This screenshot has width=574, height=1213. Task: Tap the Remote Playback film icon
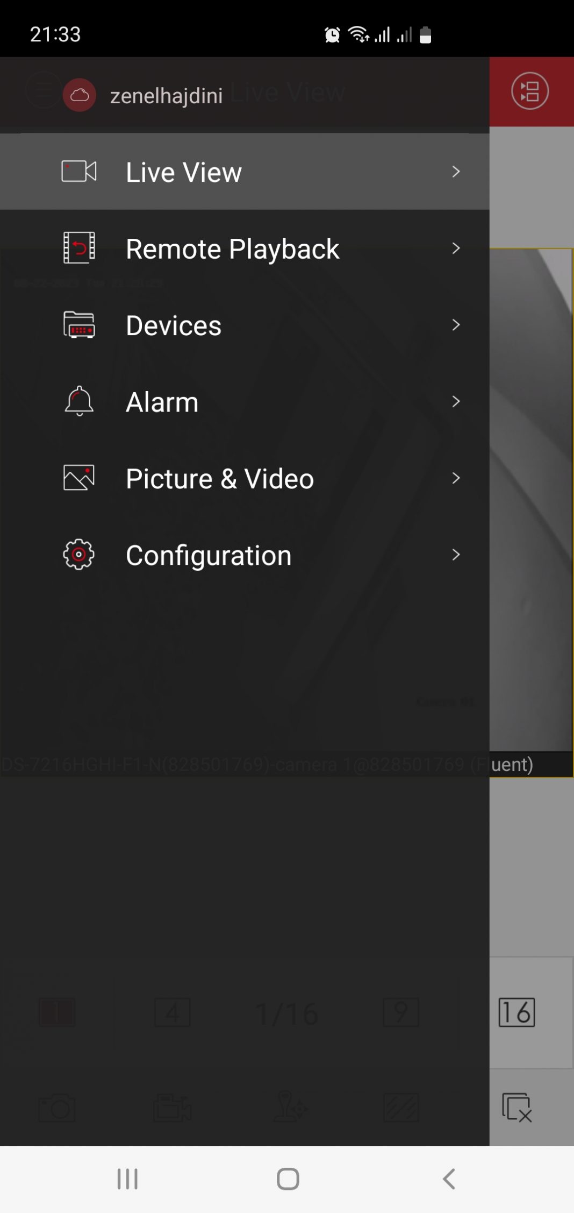79,248
